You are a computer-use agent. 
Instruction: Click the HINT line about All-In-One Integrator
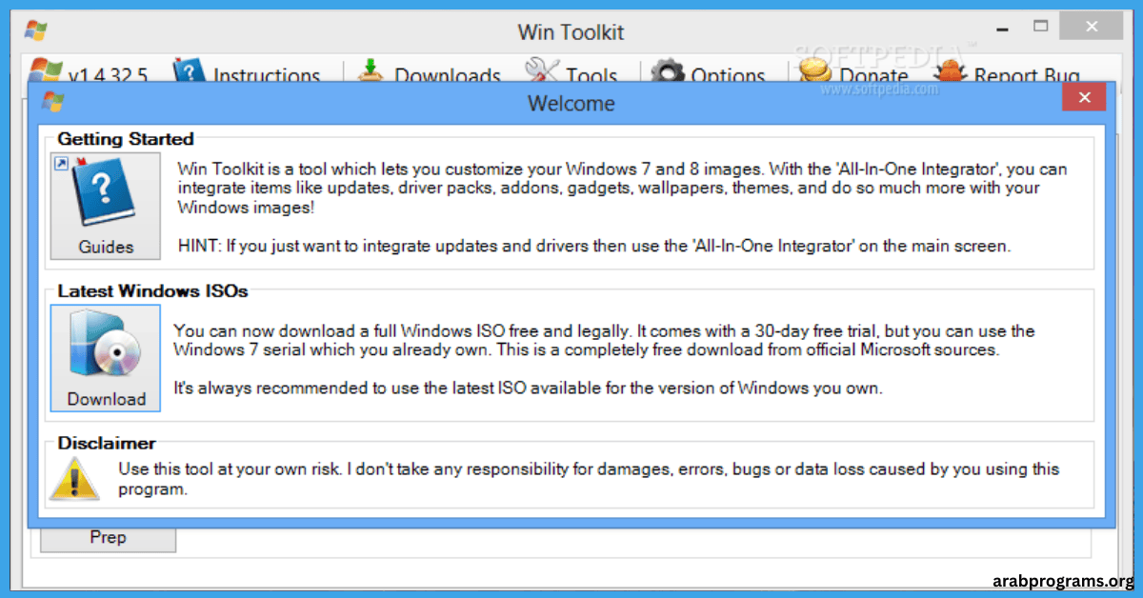point(593,246)
